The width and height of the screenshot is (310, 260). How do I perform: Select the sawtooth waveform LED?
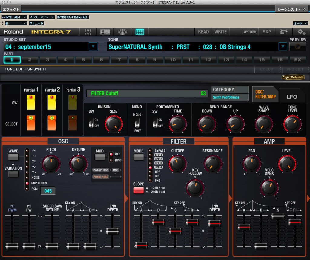[27, 151]
